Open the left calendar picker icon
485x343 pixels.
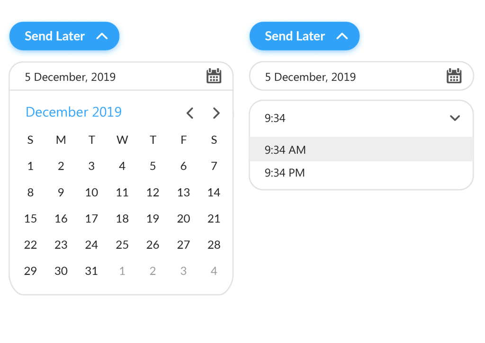click(x=214, y=76)
